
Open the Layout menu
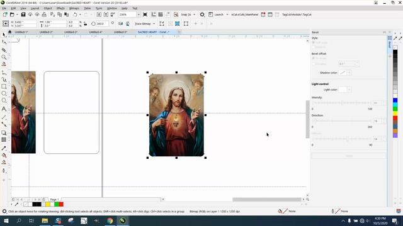click(x=35, y=8)
